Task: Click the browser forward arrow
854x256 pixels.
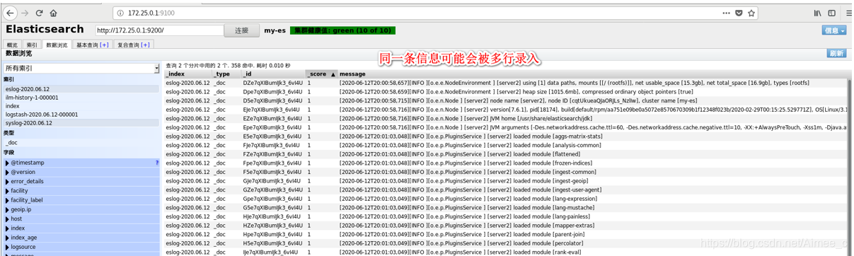Action: pos(25,13)
